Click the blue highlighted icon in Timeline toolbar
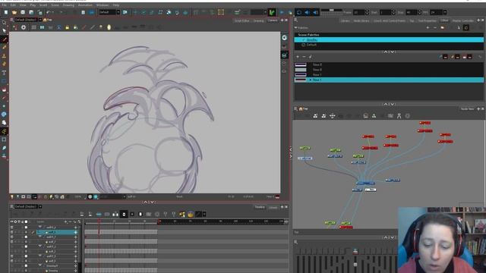The height and width of the screenshot is (273, 486). [99, 214]
